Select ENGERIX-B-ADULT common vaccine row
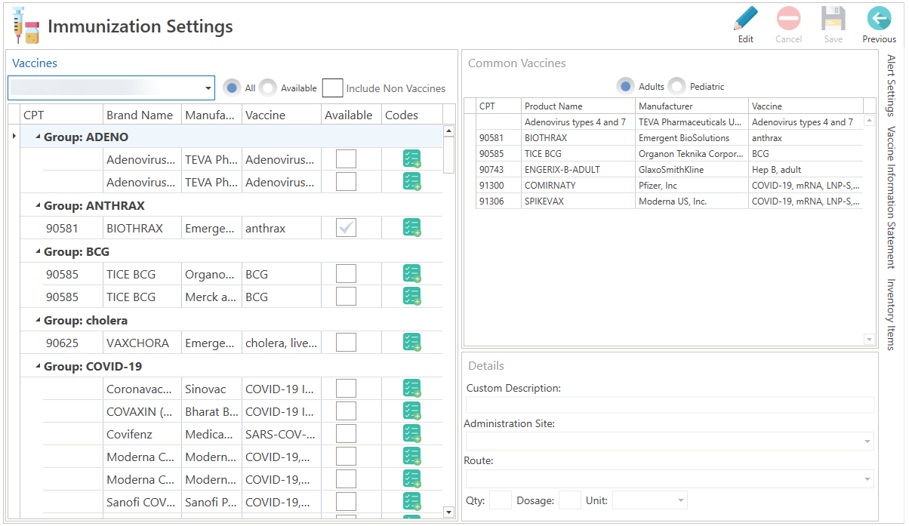 pyautogui.click(x=669, y=169)
